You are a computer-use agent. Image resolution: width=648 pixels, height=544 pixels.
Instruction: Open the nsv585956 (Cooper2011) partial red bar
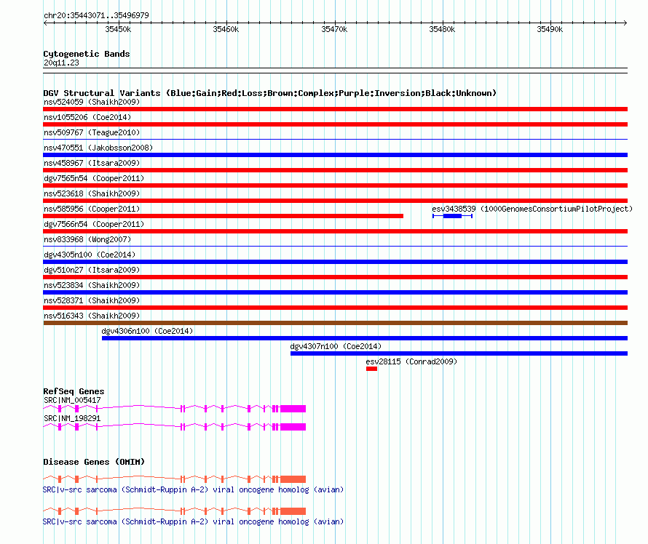coord(224,216)
